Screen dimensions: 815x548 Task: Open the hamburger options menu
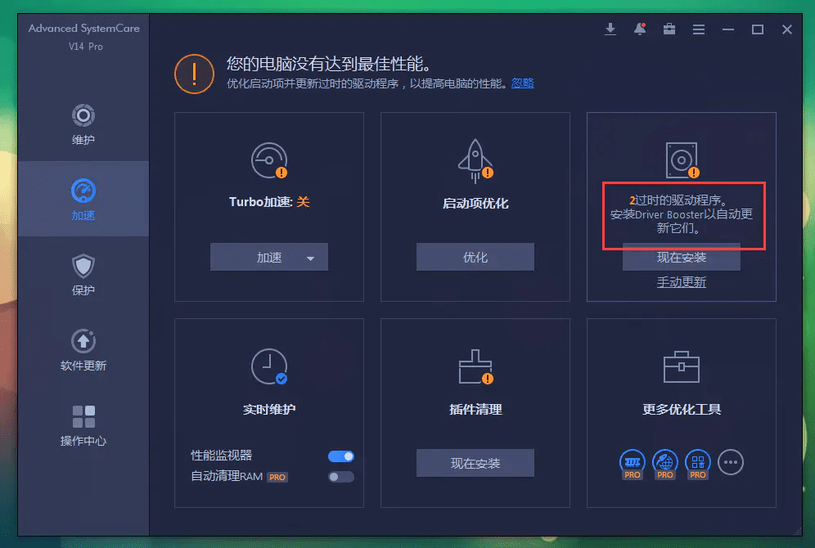[x=699, y=29]
